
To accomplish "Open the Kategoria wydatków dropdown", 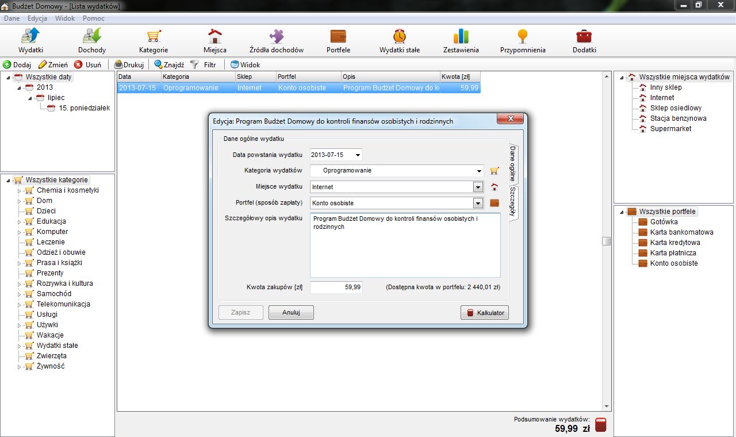I will point(480,171).
